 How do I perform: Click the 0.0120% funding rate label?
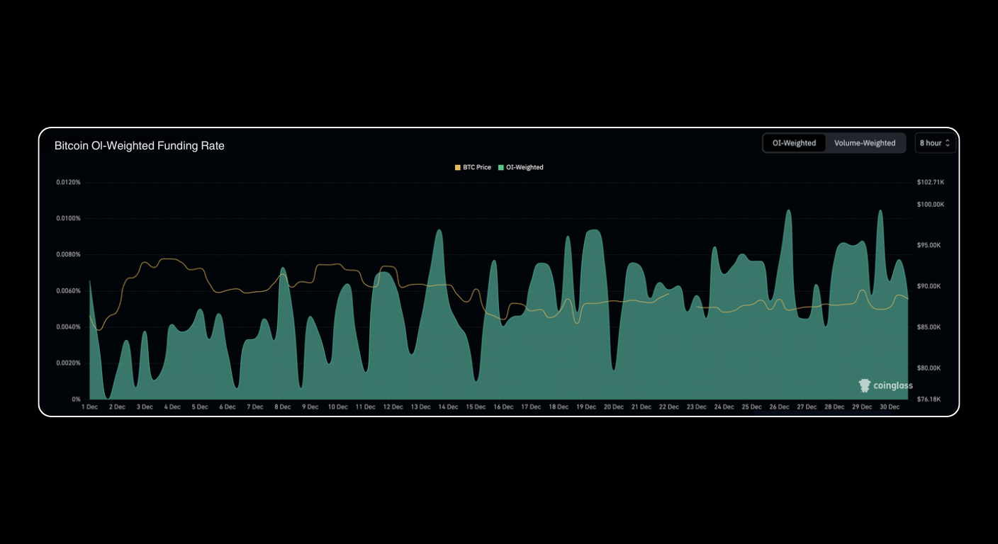click(68, 182)
